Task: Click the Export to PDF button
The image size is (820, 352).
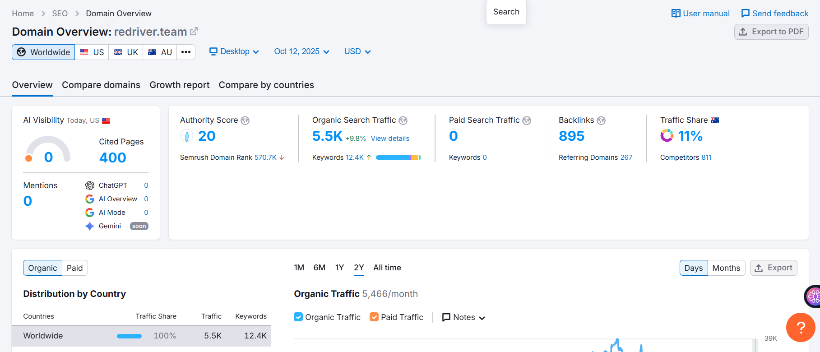Action: pyautogui.click(x=771, y=32)
